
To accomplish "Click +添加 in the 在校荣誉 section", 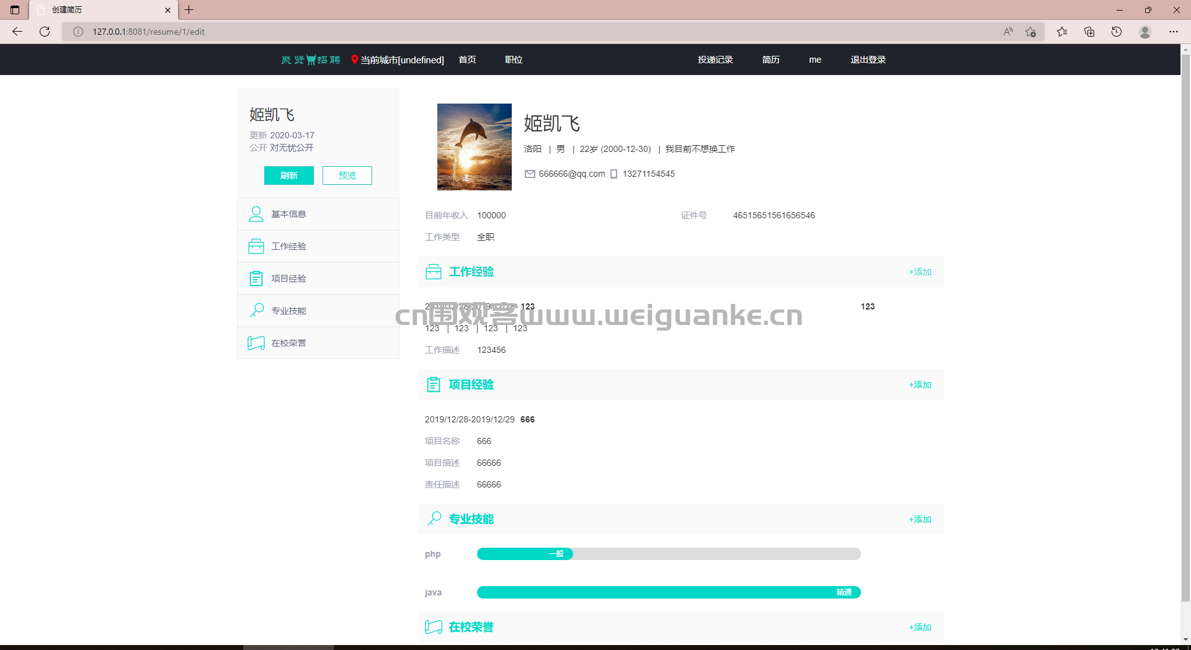I will (921, 627).
